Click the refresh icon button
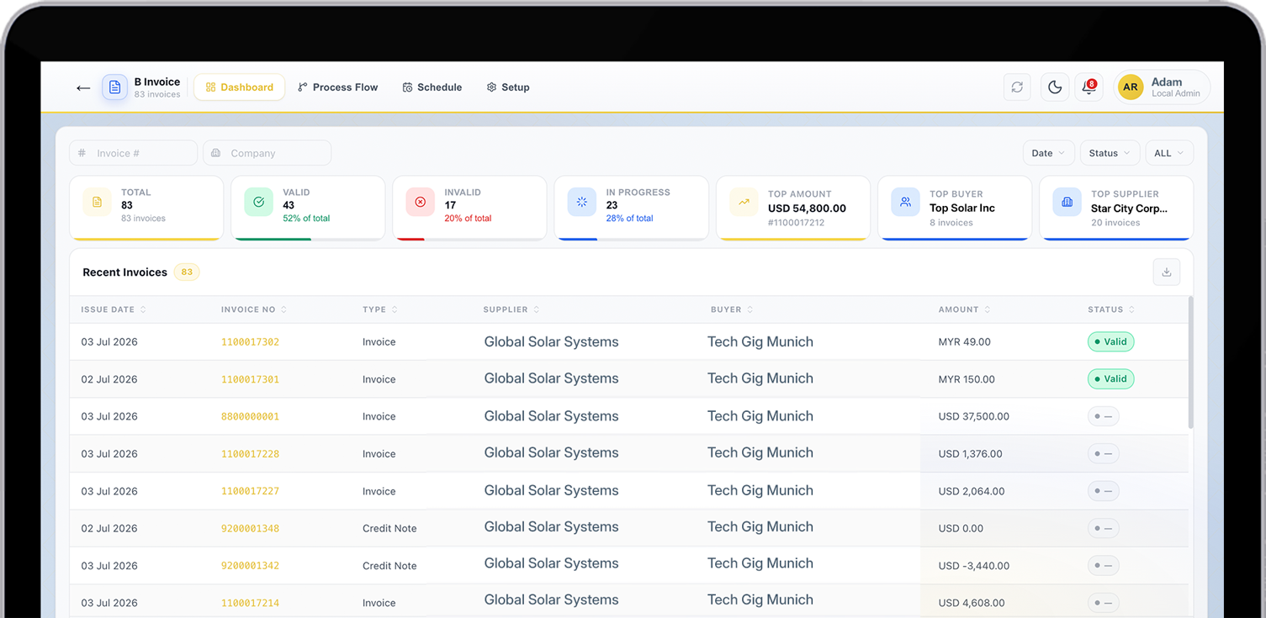This screenshot has width=1266, height=618. 1017,87
